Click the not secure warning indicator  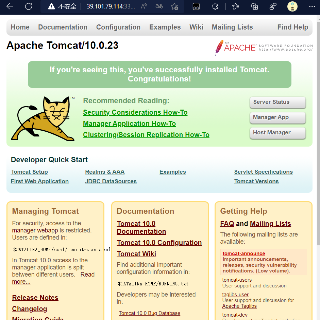(x=62, y=6)
